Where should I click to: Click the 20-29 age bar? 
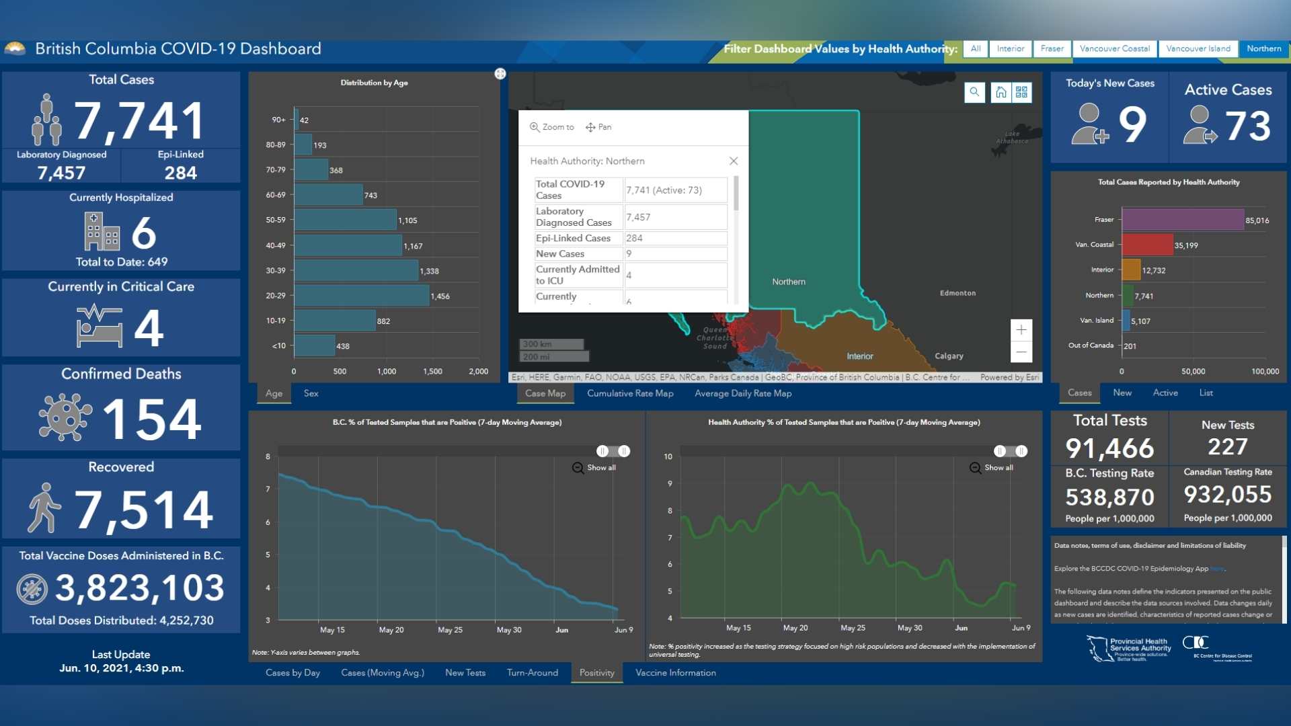[362, 296]
